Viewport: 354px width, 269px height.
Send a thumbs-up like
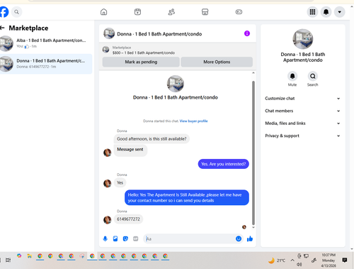250,239
